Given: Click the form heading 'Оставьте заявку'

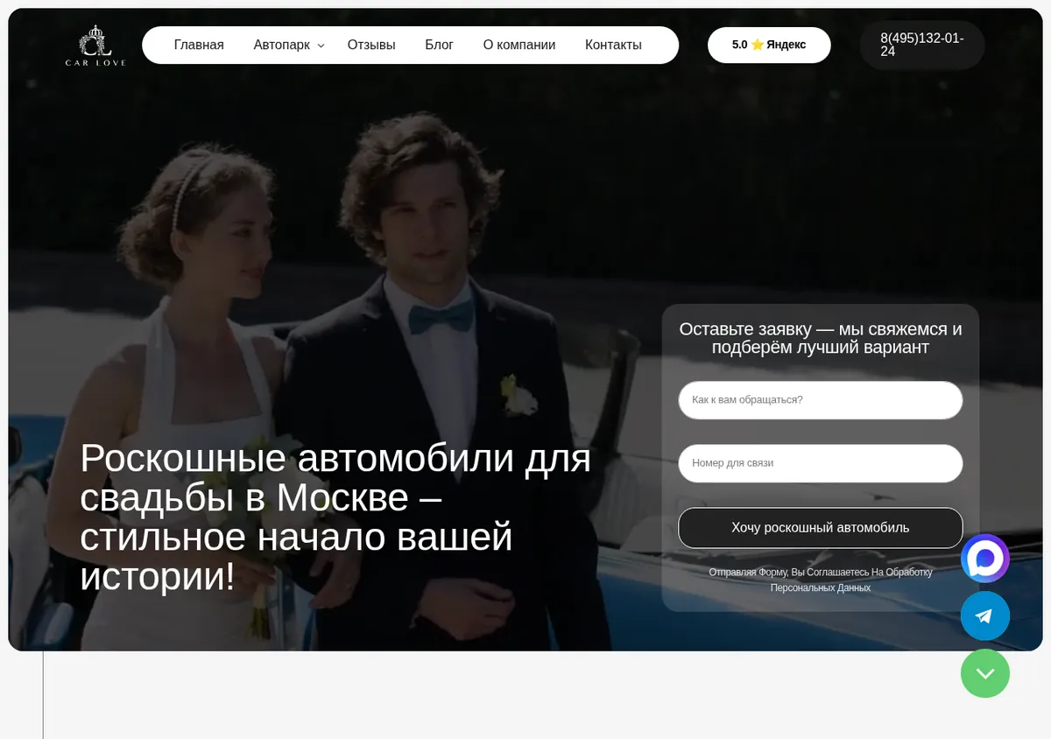Looking at the screenshot, I should tap(821, 338).
